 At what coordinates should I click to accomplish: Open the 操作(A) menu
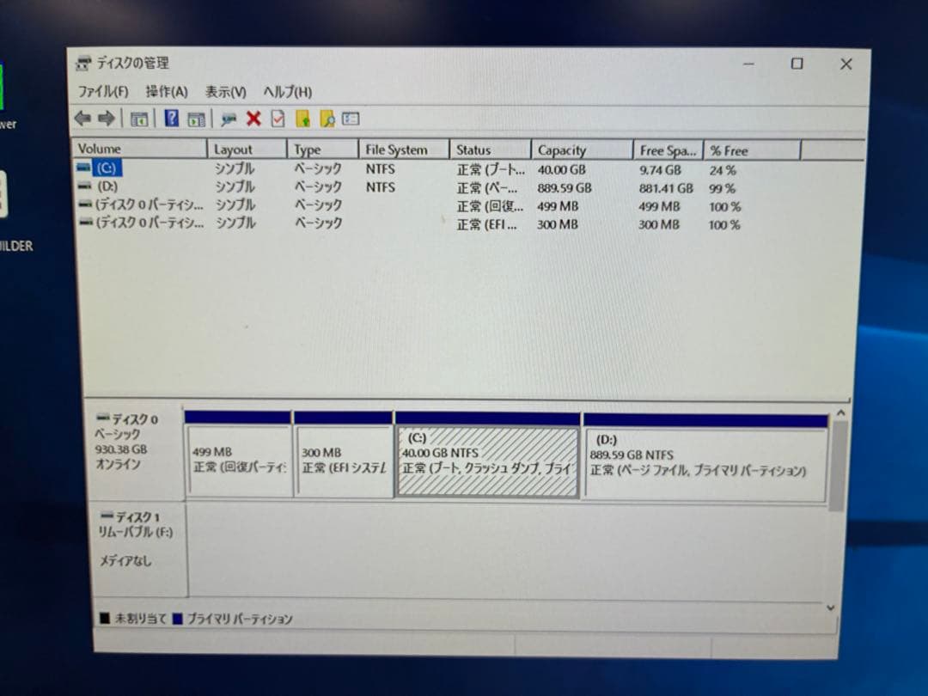click(x=167, y=91)
